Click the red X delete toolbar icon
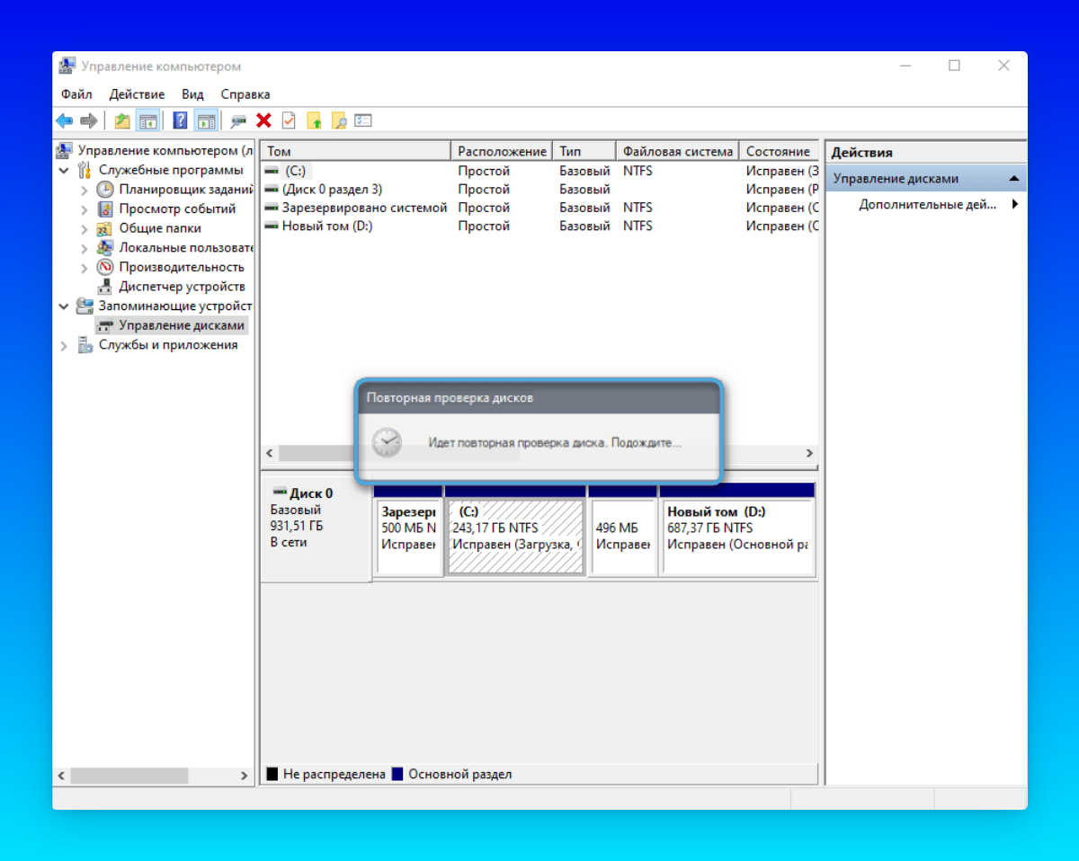Screen dimensions: 1079x861 pyautogui.click(x=263, y=120)
